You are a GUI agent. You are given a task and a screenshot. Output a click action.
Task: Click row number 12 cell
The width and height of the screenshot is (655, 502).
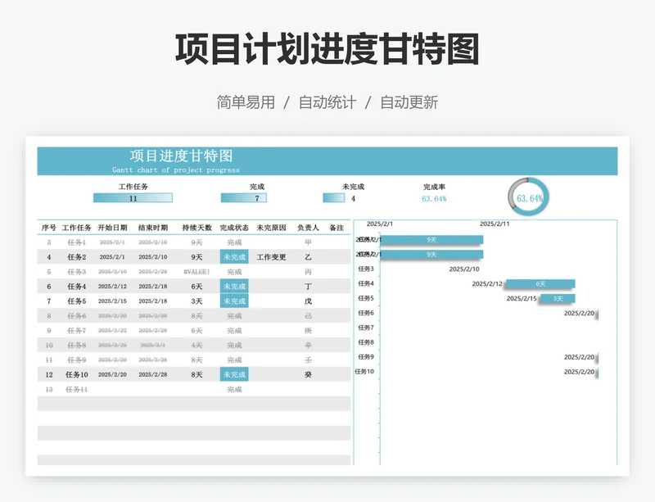(49, 374)
